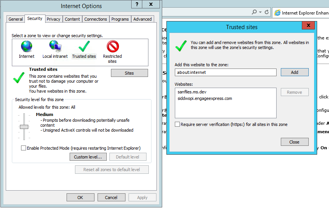This screenshot has height=209, width=329.
Task: Click the search magnifier icon in address bar
Action: pyautogui.click(x=254, y=12)
